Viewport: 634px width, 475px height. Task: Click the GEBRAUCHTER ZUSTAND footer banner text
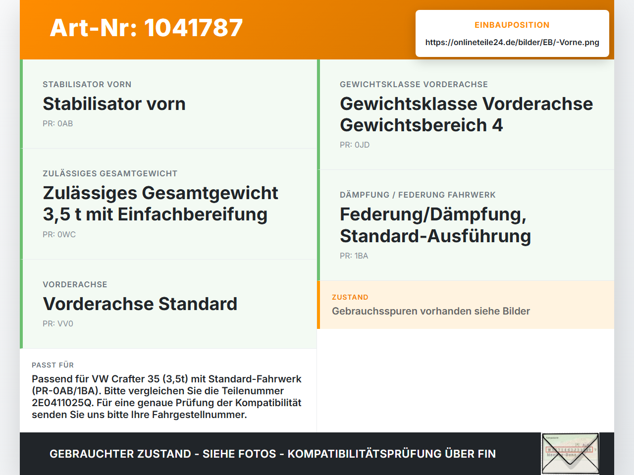272,454
